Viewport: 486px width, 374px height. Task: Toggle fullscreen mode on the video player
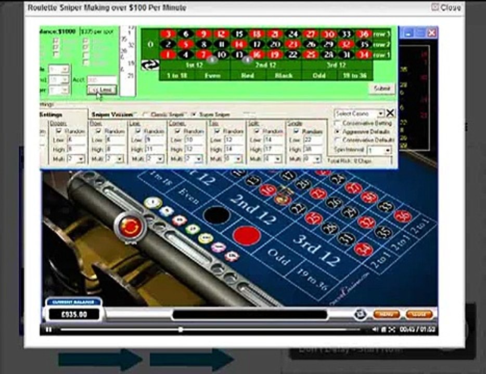pyautogui.click(x=392, y=329)
